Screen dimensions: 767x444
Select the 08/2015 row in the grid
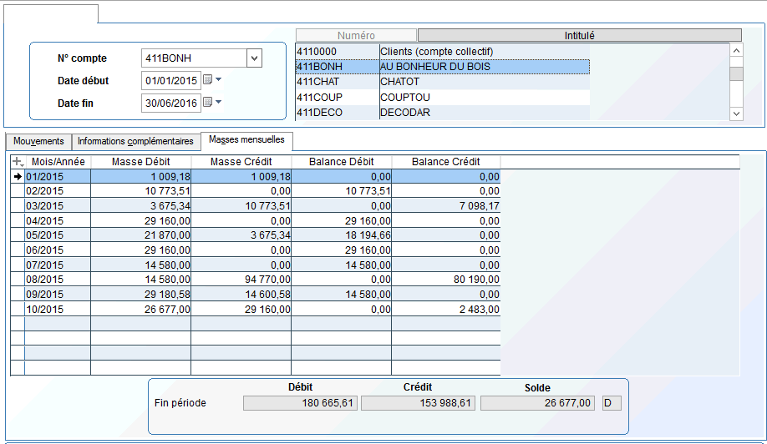[57, 280]
